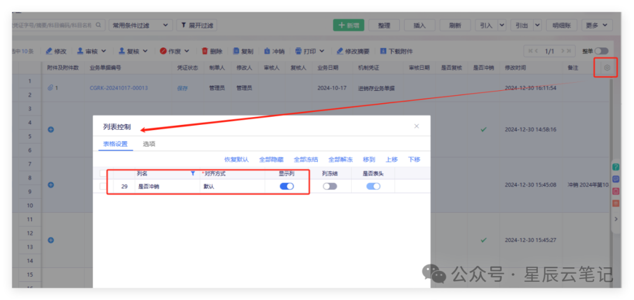The image size is (634, 300).
Task: Open the arrow next to the 引出 button
Action: pyautogui.click(x=537, y=25)
